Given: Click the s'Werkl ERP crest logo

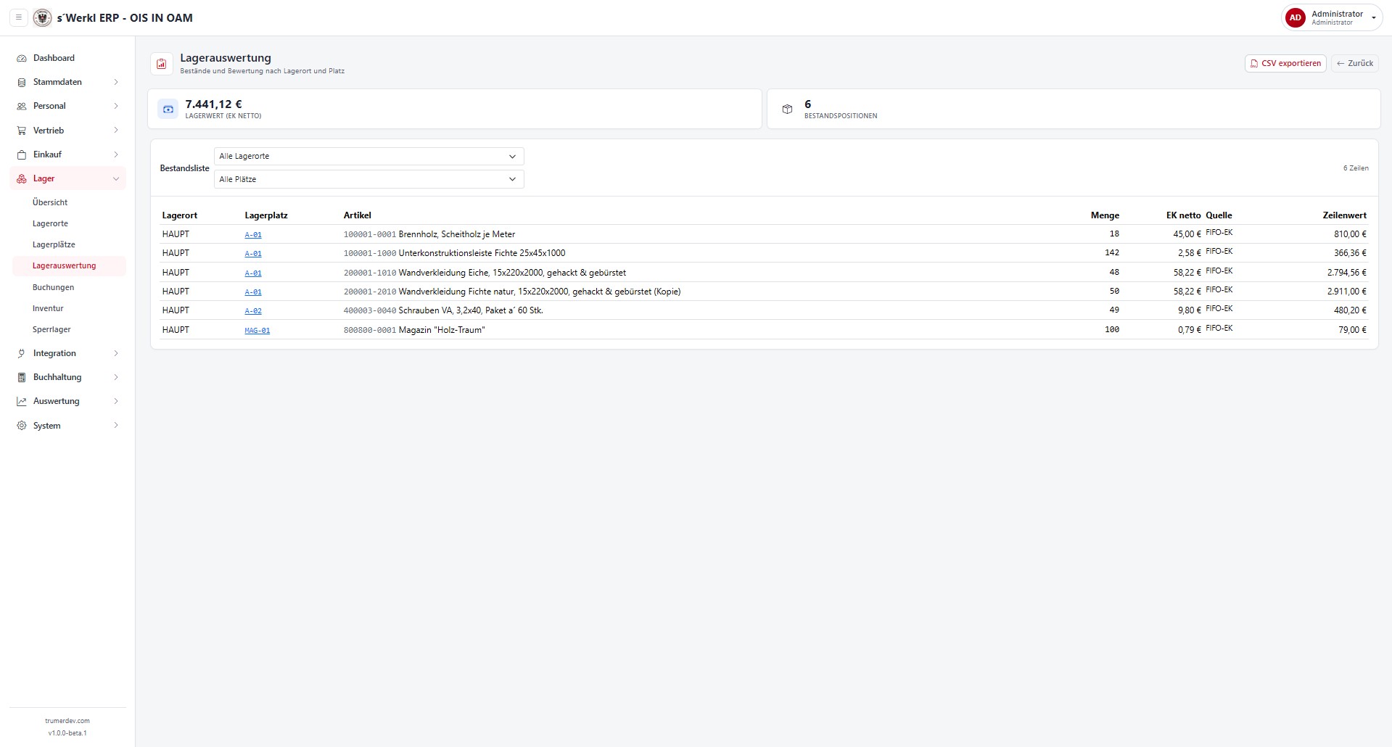Looking at the screenshot, I should pyautogui.click(x=43, y=17).
